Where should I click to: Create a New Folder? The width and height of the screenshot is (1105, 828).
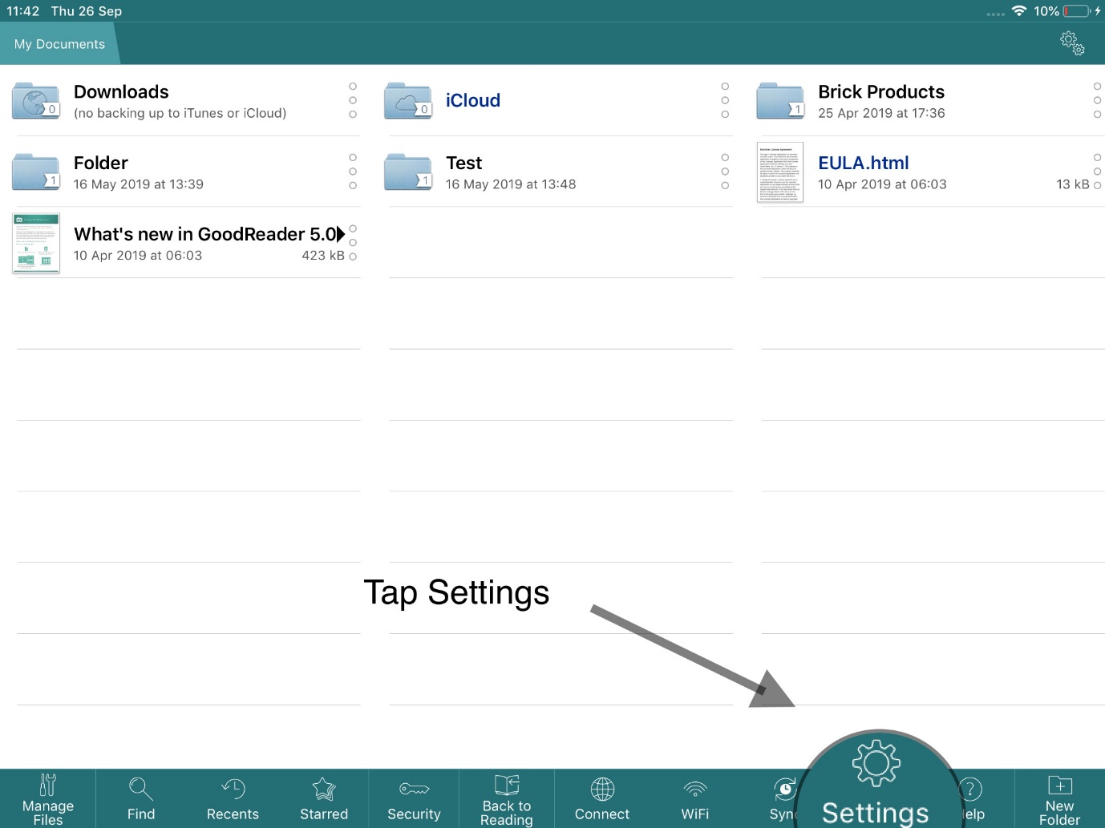[x=1059, y=798]
